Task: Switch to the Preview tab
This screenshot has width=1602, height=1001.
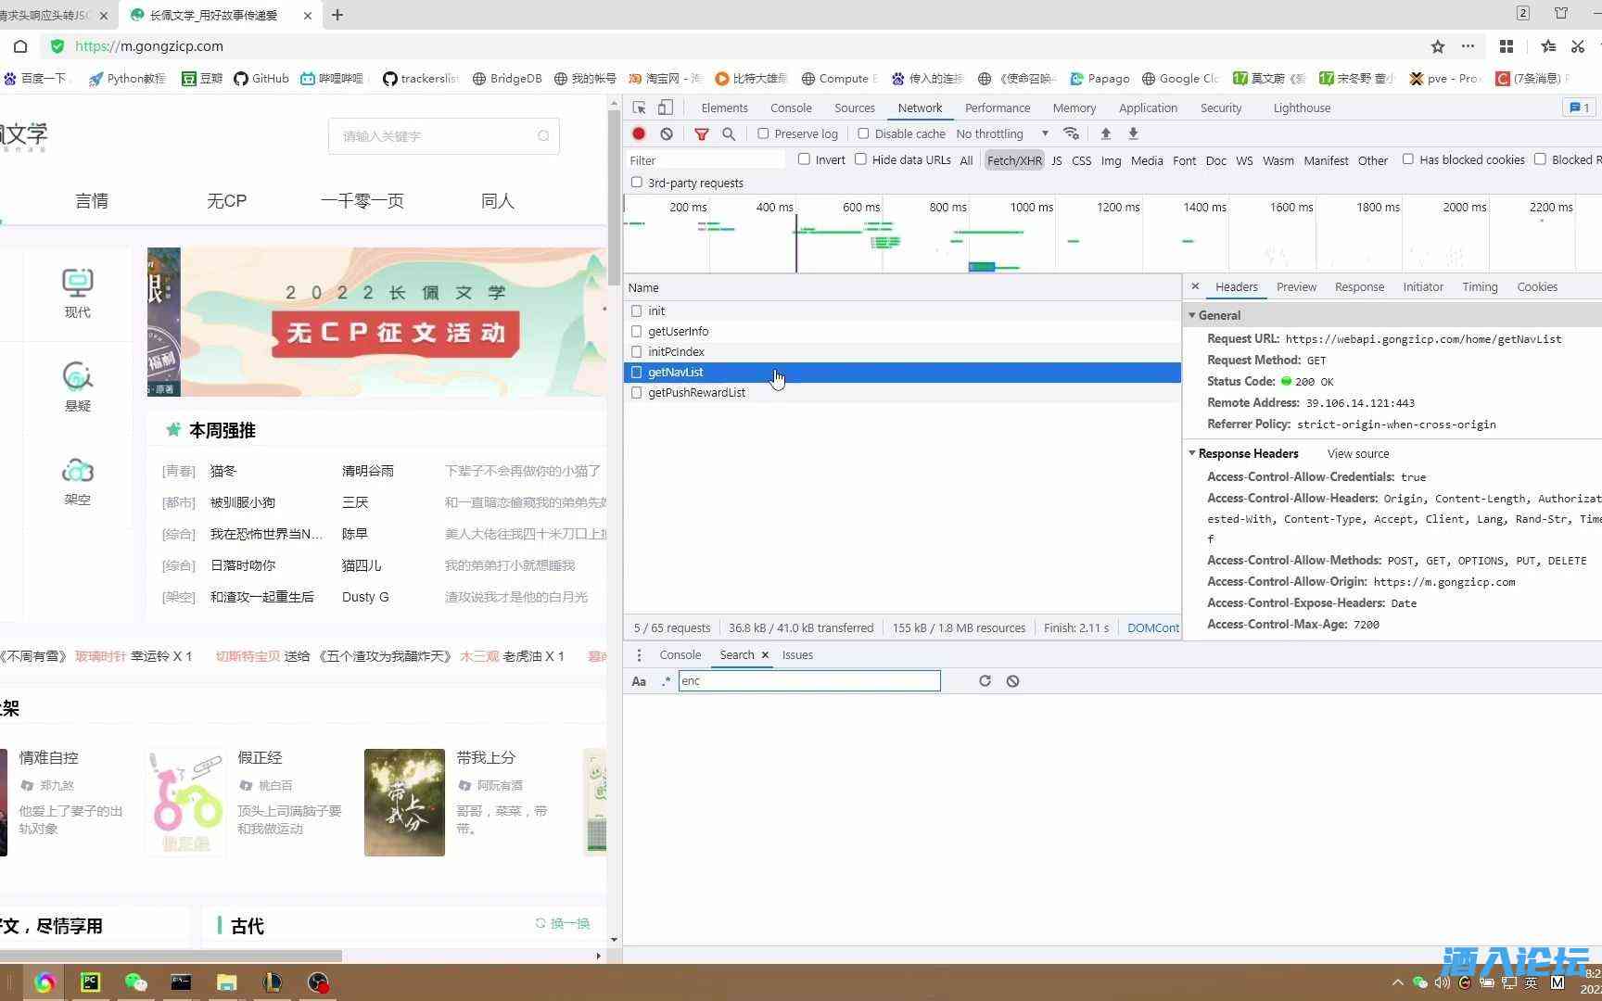Action: coord(1296,286)
